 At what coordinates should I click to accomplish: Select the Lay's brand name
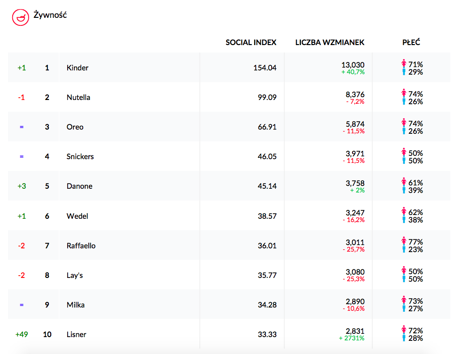click(x=75, y=275)
